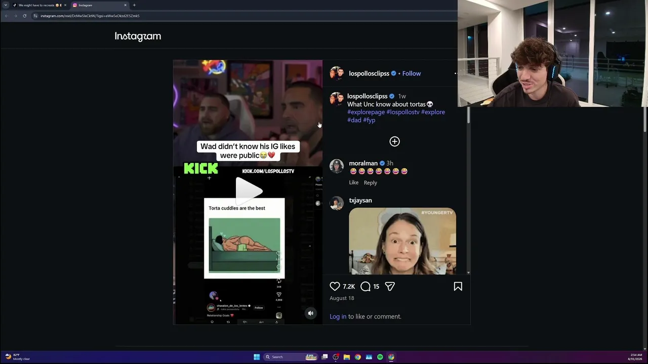Open more options menu in post header

(456, 73)
